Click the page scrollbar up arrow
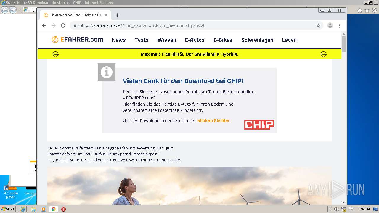 click(x=344, y=34)
